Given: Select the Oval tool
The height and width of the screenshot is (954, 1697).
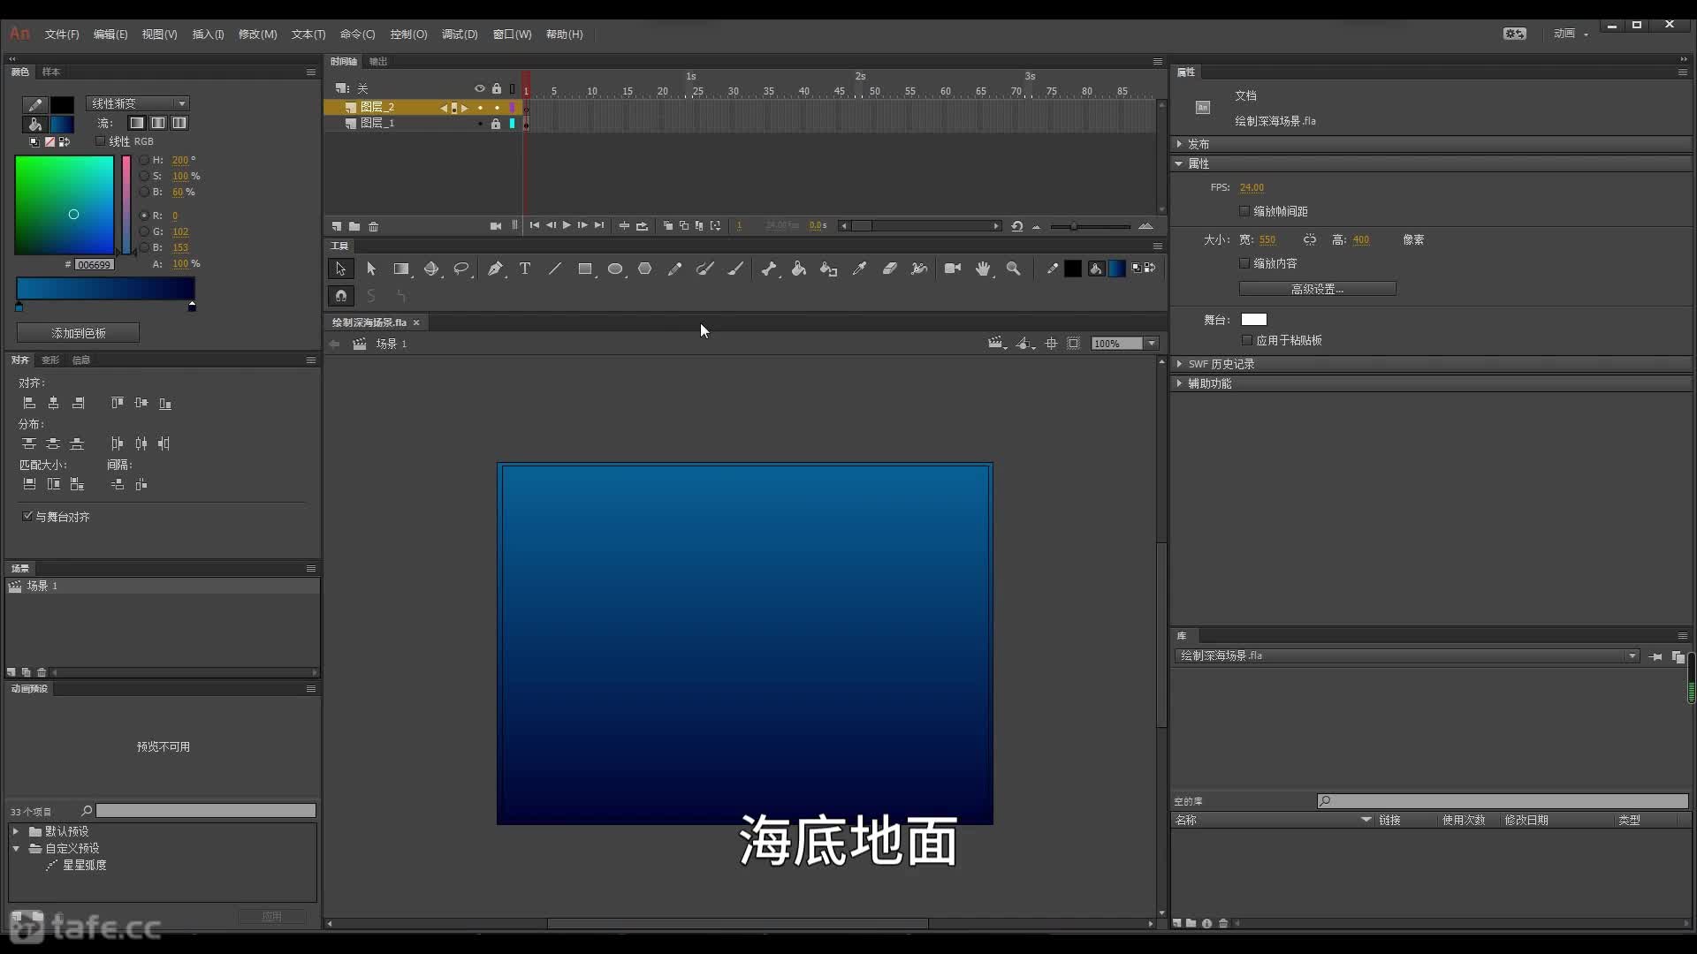Looking at the screenshot, I should pos(615,269).
